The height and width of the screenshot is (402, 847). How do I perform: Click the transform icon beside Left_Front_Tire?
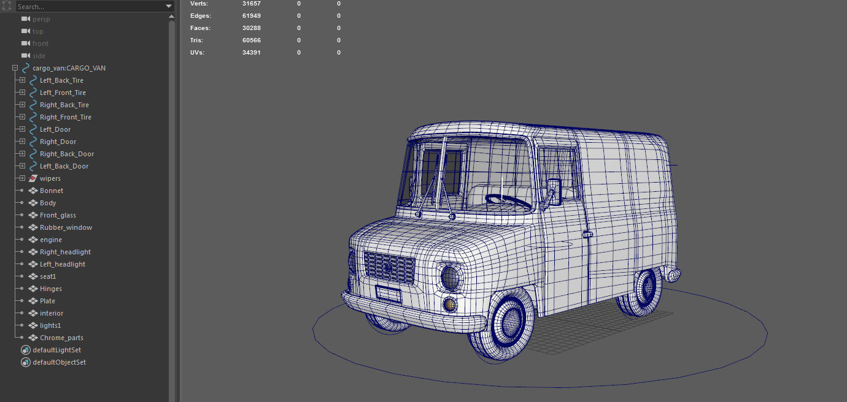32,93
